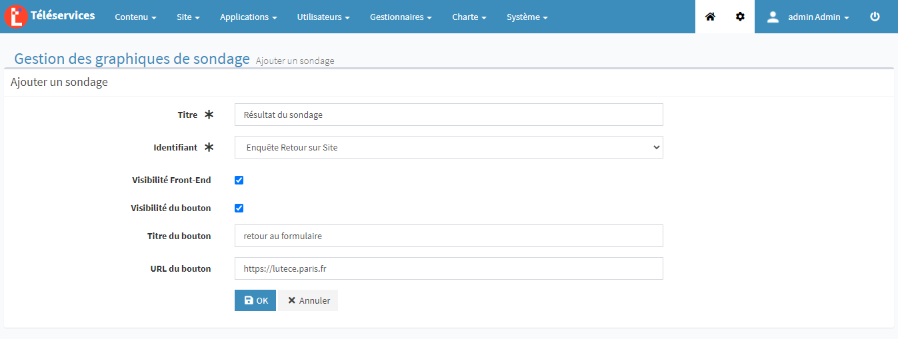Click the Annuler cancel button

[x=308, y=300]
